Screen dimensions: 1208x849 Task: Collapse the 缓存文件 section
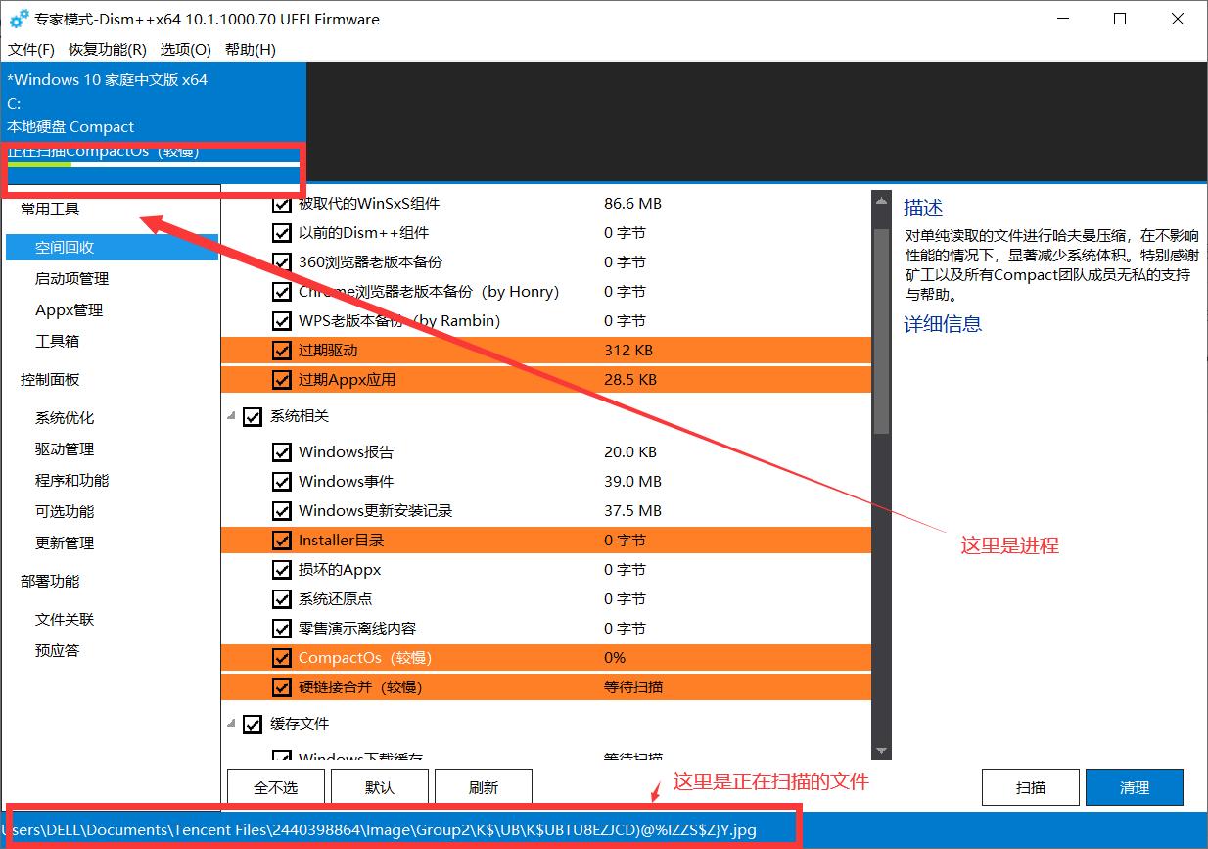[x=234, y=724]
